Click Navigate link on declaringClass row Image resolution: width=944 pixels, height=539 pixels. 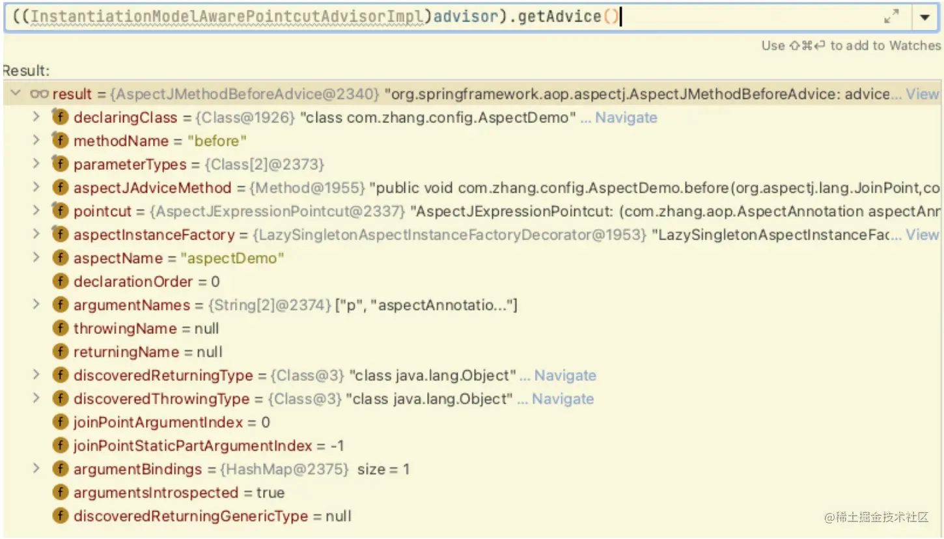pos(626,118)
